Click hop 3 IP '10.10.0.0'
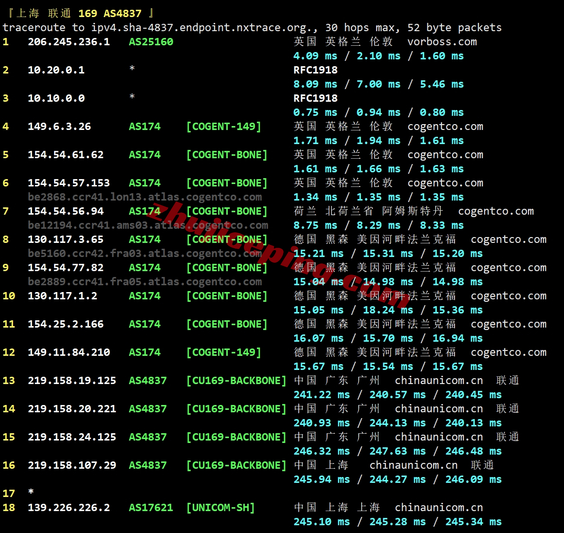564x533 pixels. [56, 98]
